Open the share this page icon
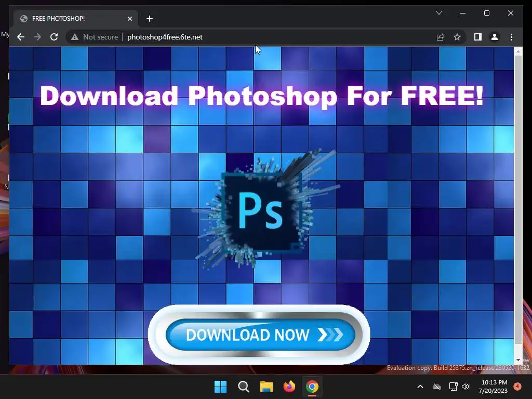This screenshot has height=399, width=532. pyautogui.click(x=441, y=37)
